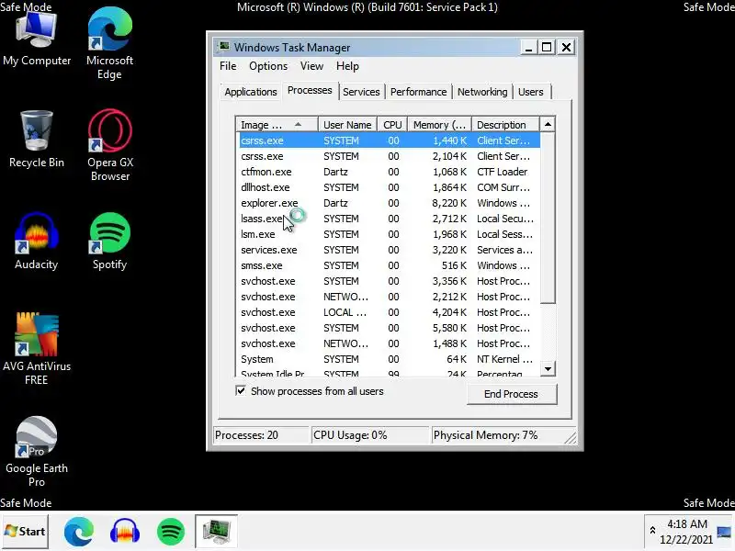
Task: Click the Edge icon in the taskbar
Action: coord(79,532)
